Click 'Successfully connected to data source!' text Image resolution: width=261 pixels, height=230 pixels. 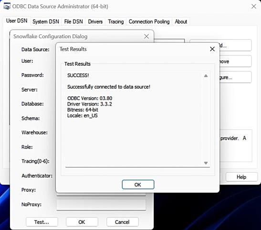coord(109,87)
